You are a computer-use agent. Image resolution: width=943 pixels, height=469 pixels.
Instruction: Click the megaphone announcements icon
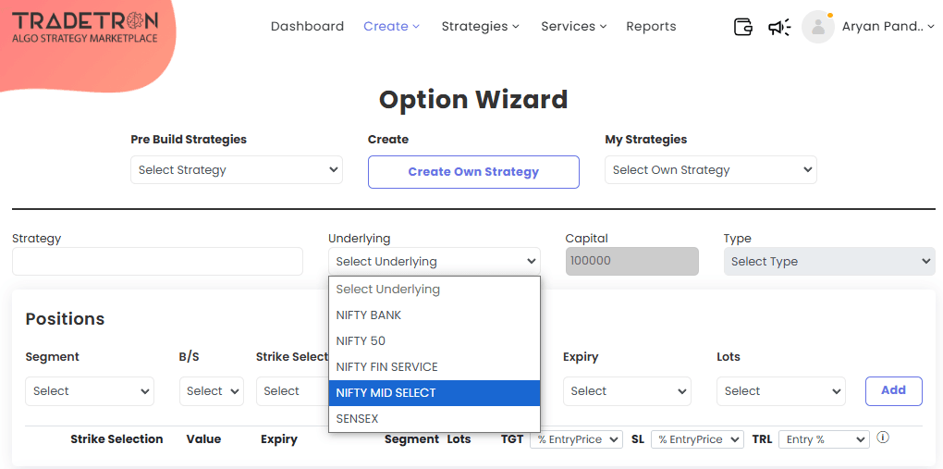[779, 27]
